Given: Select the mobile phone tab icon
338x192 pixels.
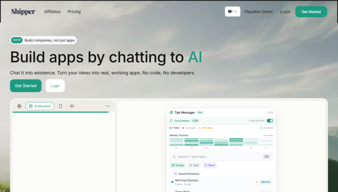Looking at the screenshot, I should (x=61, y=106).
